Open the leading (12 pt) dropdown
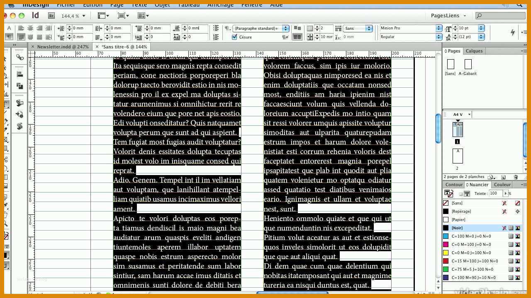 point(481,37)
